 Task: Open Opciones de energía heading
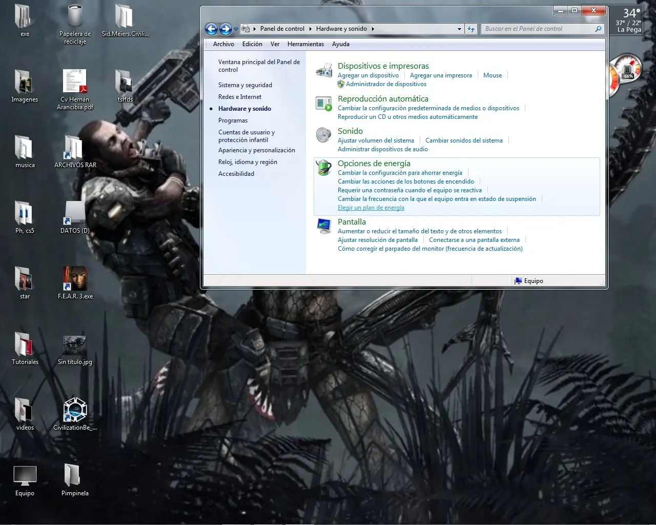click(x=374, y=164)
